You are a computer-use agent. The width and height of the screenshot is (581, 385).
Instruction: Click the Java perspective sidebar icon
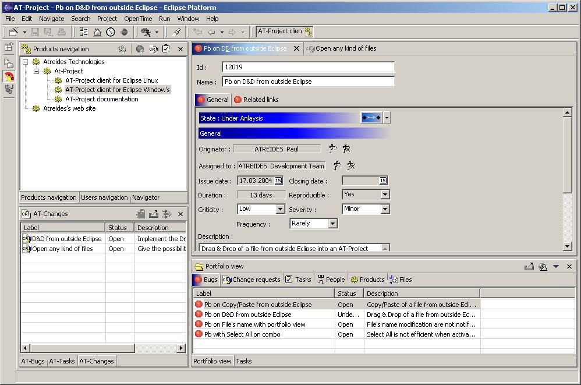pos(9,89)
